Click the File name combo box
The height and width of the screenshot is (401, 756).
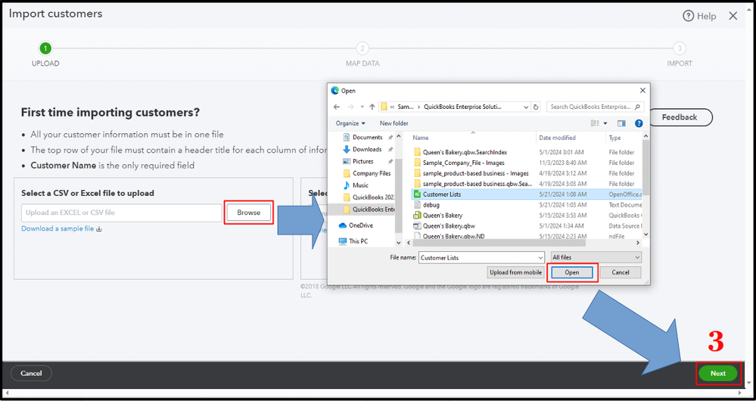(x=481, y=258)
